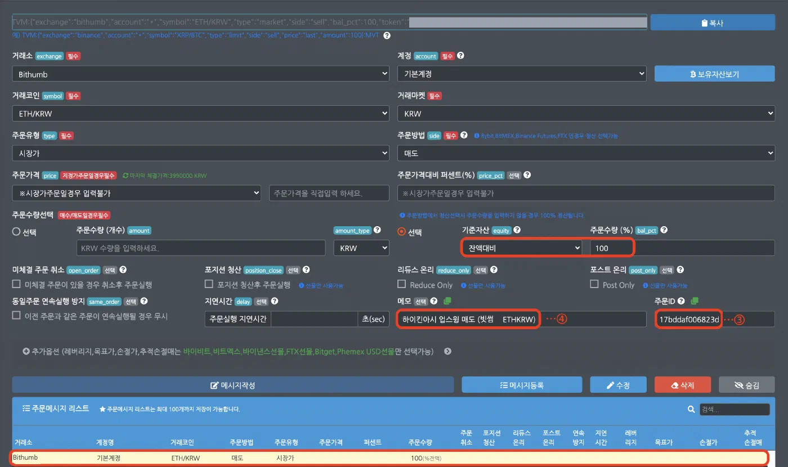This screenshot has width=788, height=467.
Task: Click the 복사 copy button
Action: pyautogui.click(x=713, y=23)
